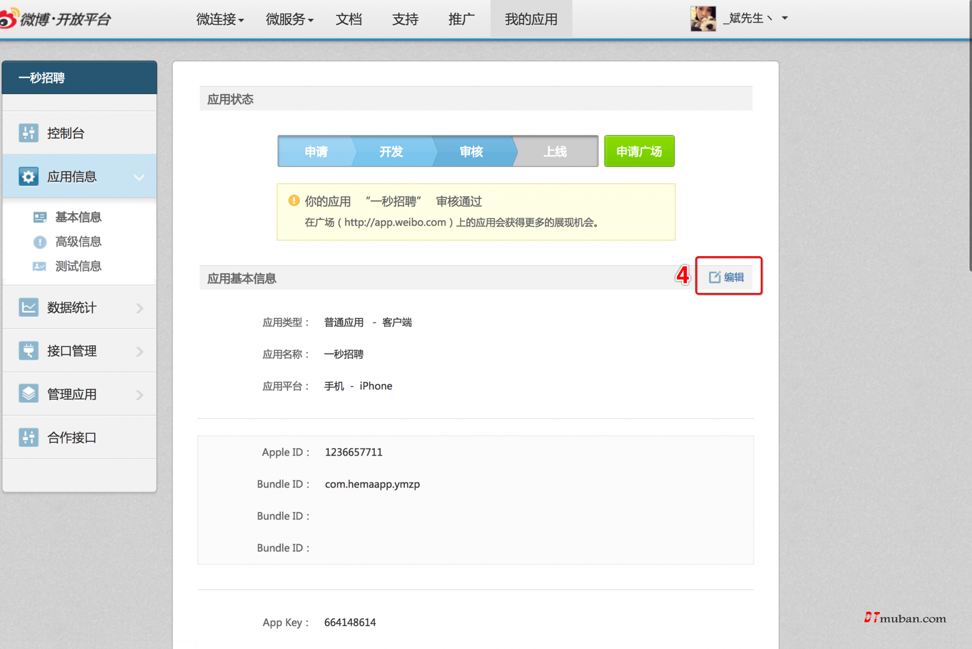Collapse the 应用信息 section chevron
The height and width of the screenshot is (649, 972).
click(x=139, y=177)
